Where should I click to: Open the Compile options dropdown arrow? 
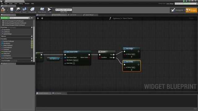pos(7,10)
